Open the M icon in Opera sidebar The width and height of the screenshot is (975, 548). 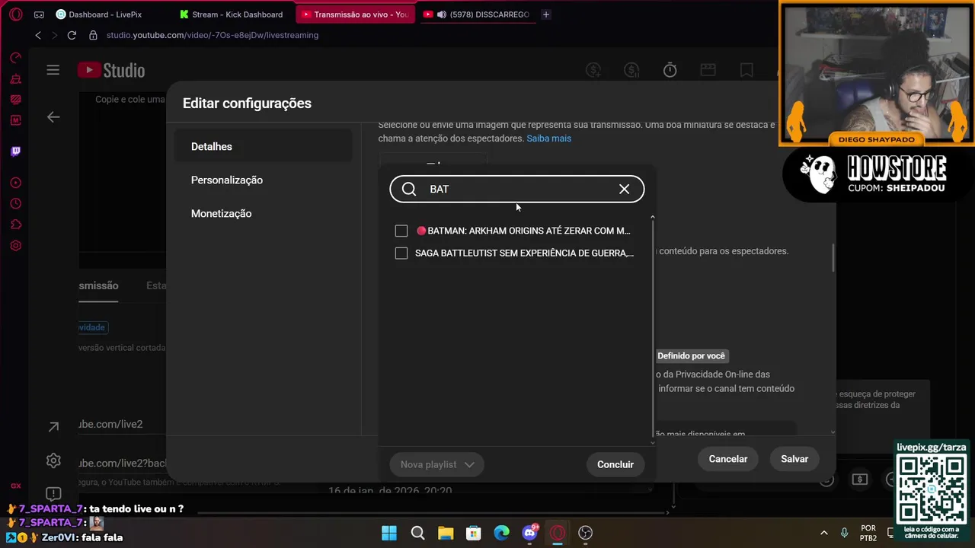coord(16,120)
